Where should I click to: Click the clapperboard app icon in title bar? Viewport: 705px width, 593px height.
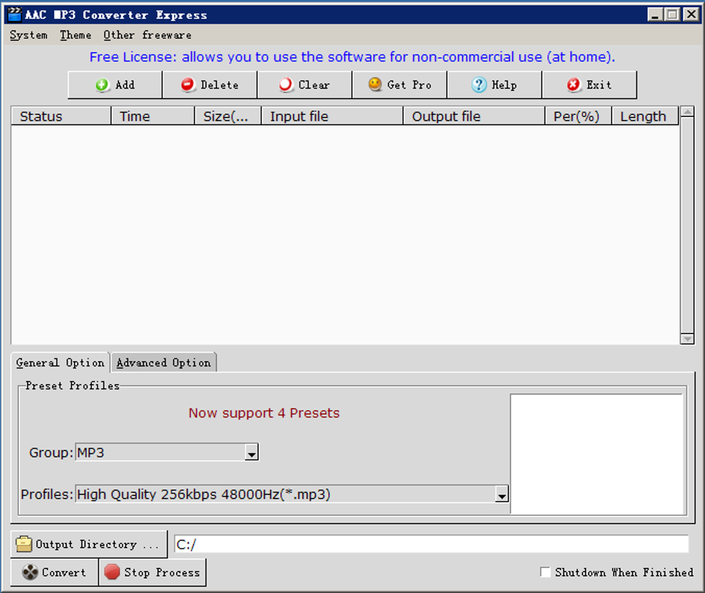pyautogui.click(x=15, y=15)
